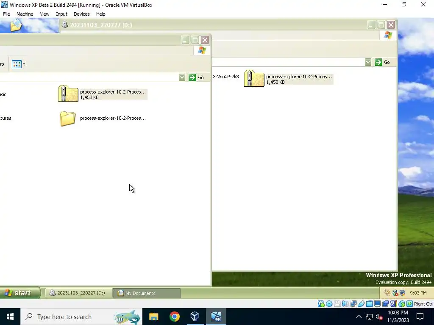
Task: Click the D: drive icon in the title bar
Action: tap(65, 25)
